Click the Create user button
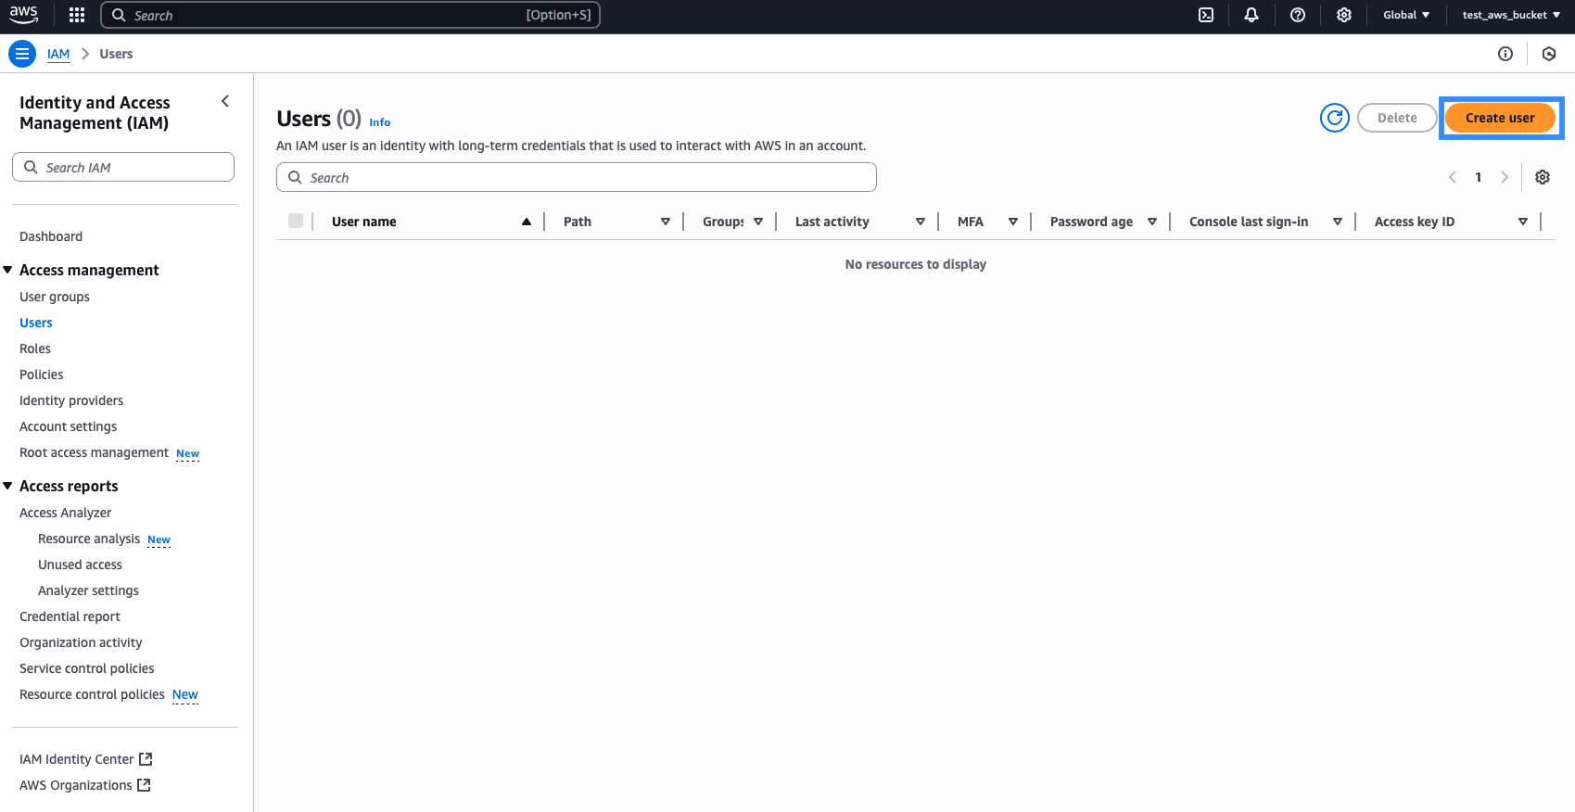The width and height of the screenshot is (1575, 812). [1500, 118]
